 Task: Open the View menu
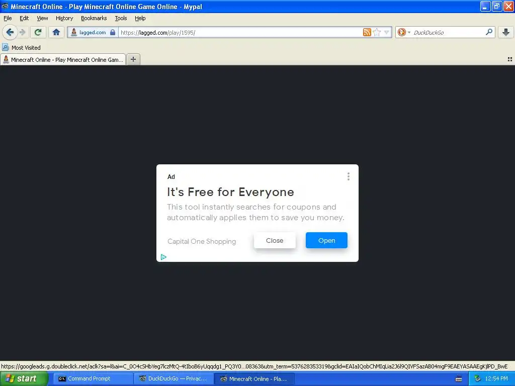point(42,18)
